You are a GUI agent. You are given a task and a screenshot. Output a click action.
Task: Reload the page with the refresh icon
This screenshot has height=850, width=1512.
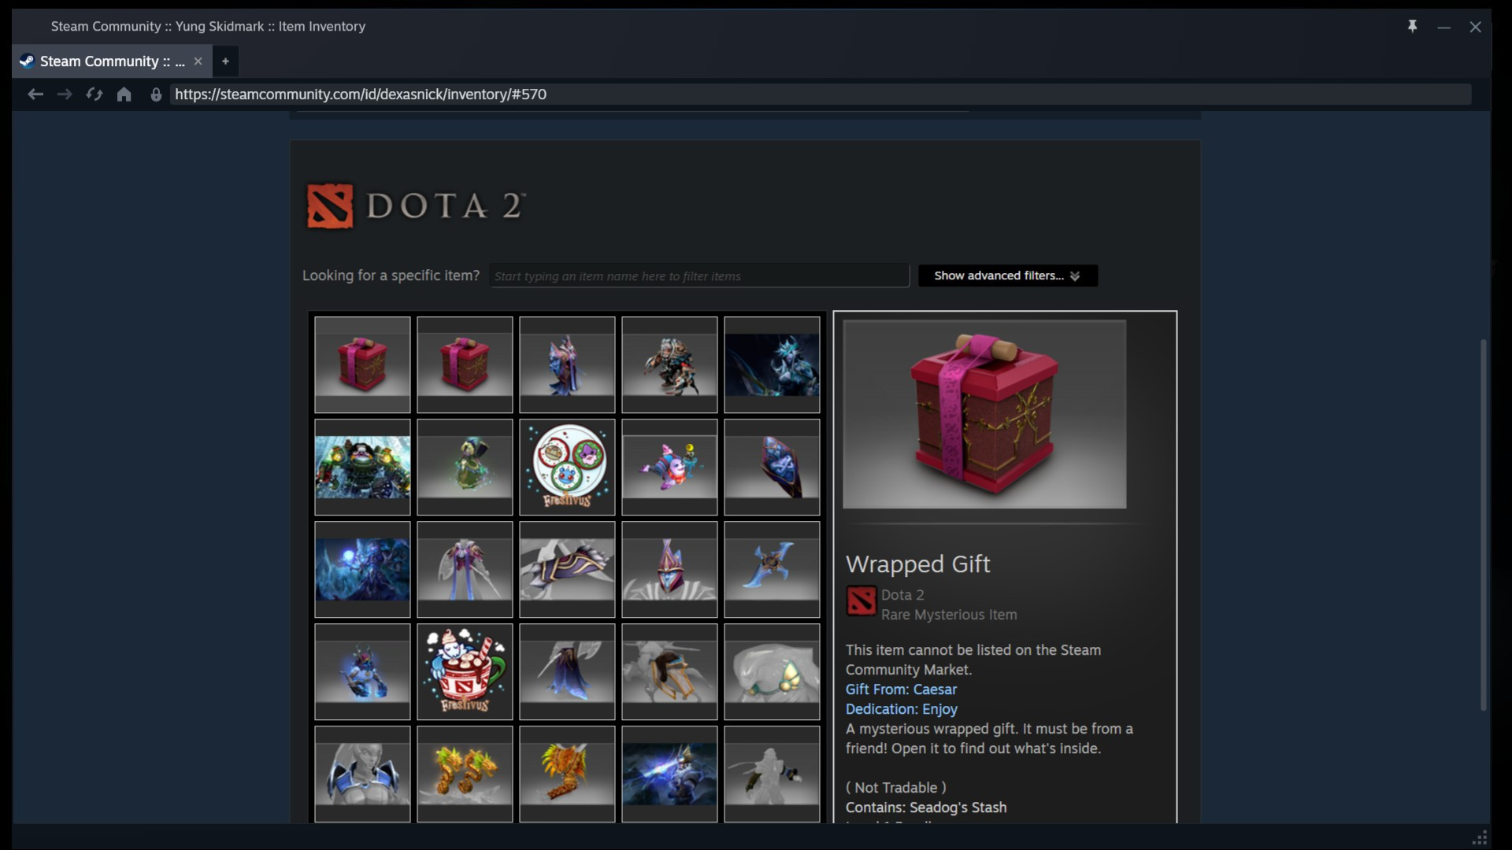(94, 94)
